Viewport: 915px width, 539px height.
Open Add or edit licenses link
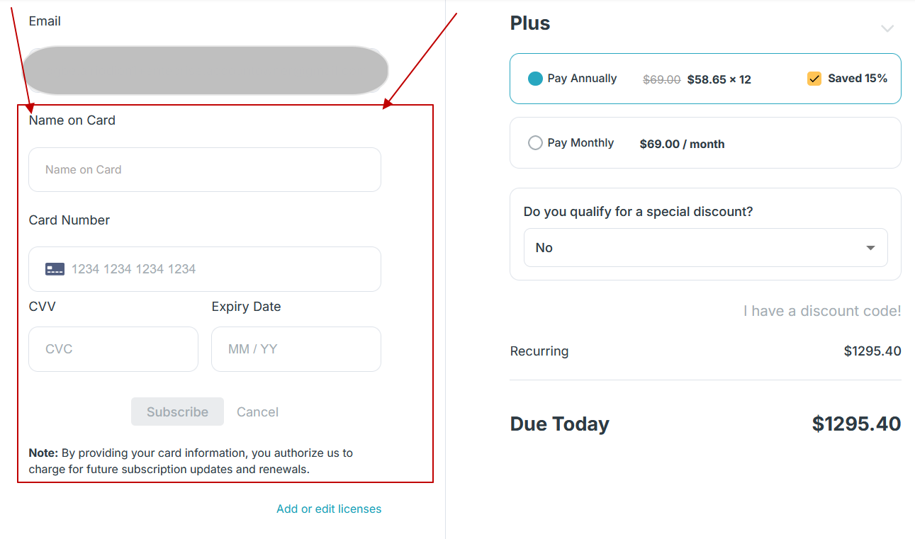point(329,509)
